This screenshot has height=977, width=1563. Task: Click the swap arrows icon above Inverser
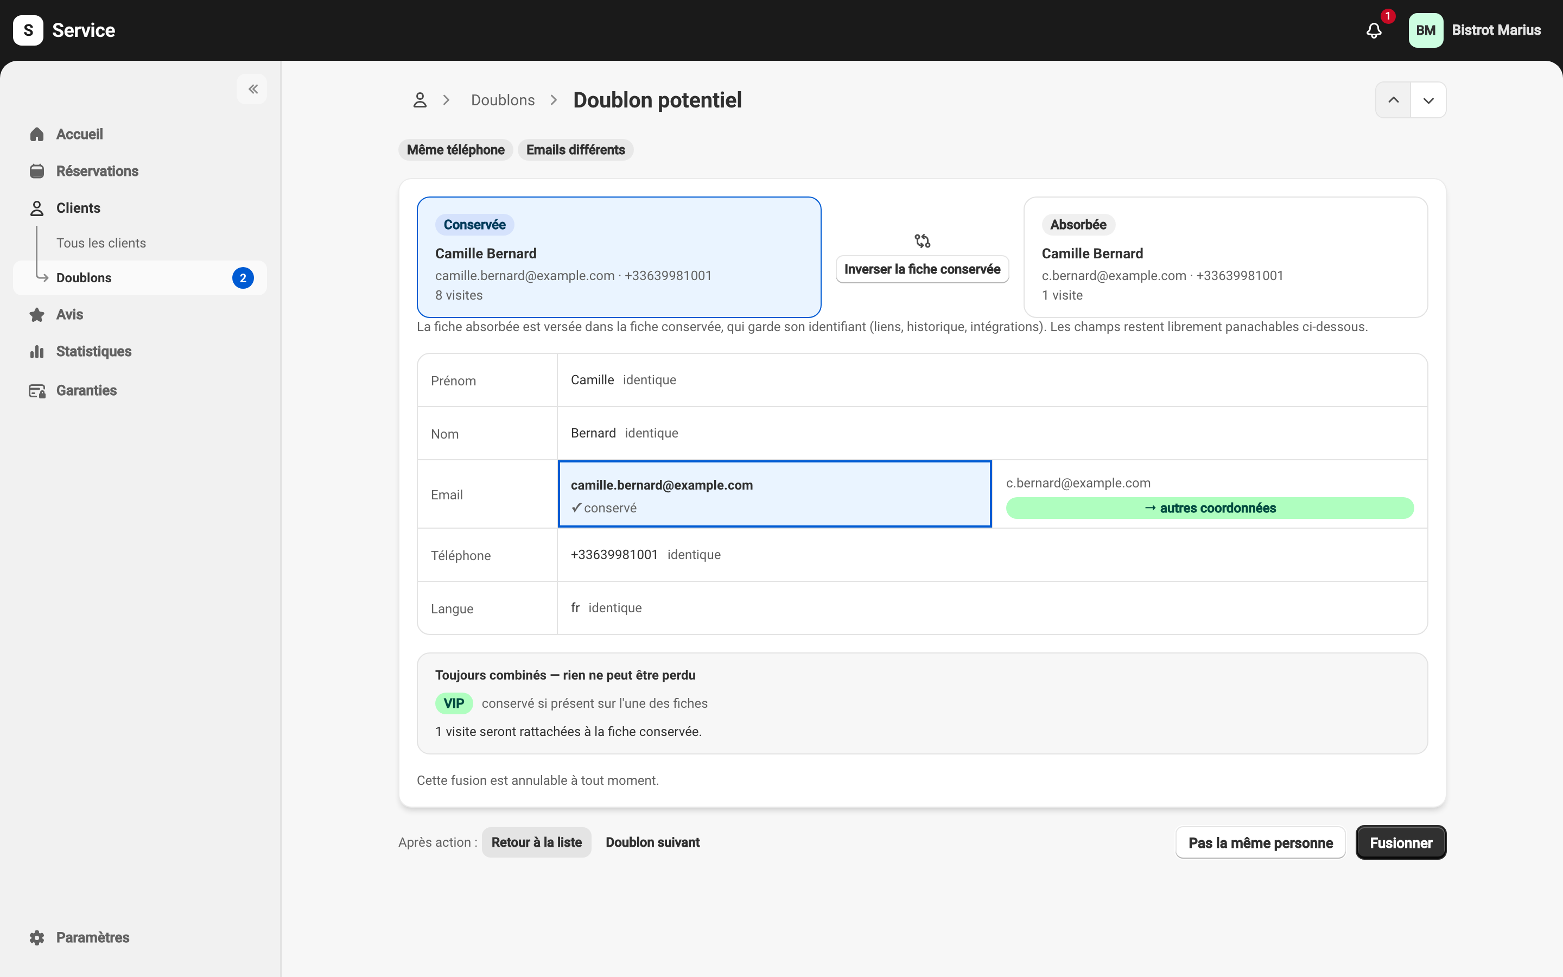(x=922, y=241)
